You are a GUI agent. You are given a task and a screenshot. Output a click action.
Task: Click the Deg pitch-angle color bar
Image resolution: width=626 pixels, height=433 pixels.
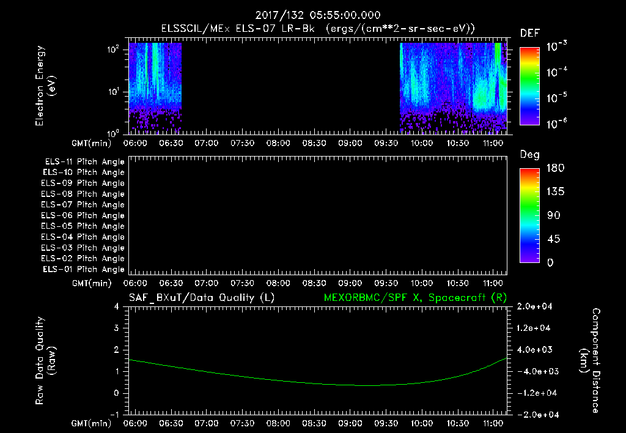(529, 216)
